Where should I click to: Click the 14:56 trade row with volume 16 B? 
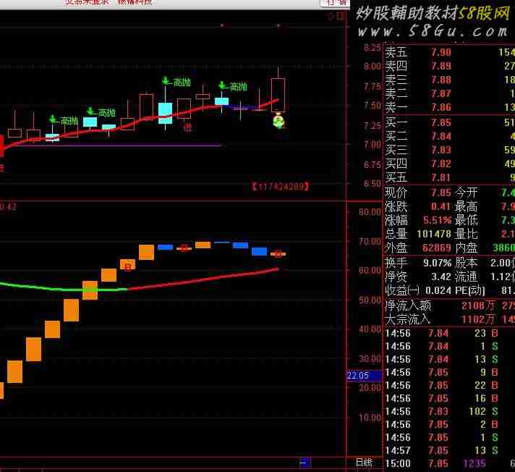click(x=449, y=398)
